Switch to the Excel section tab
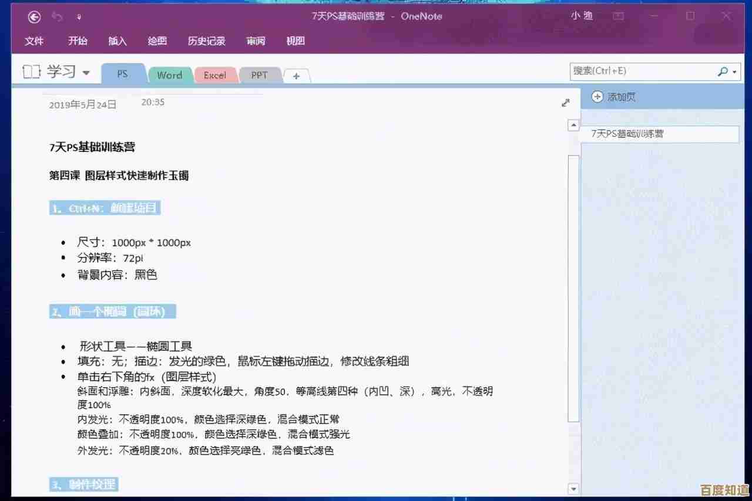The width and height of the screenshot is (752, 501). coord(216,75)
